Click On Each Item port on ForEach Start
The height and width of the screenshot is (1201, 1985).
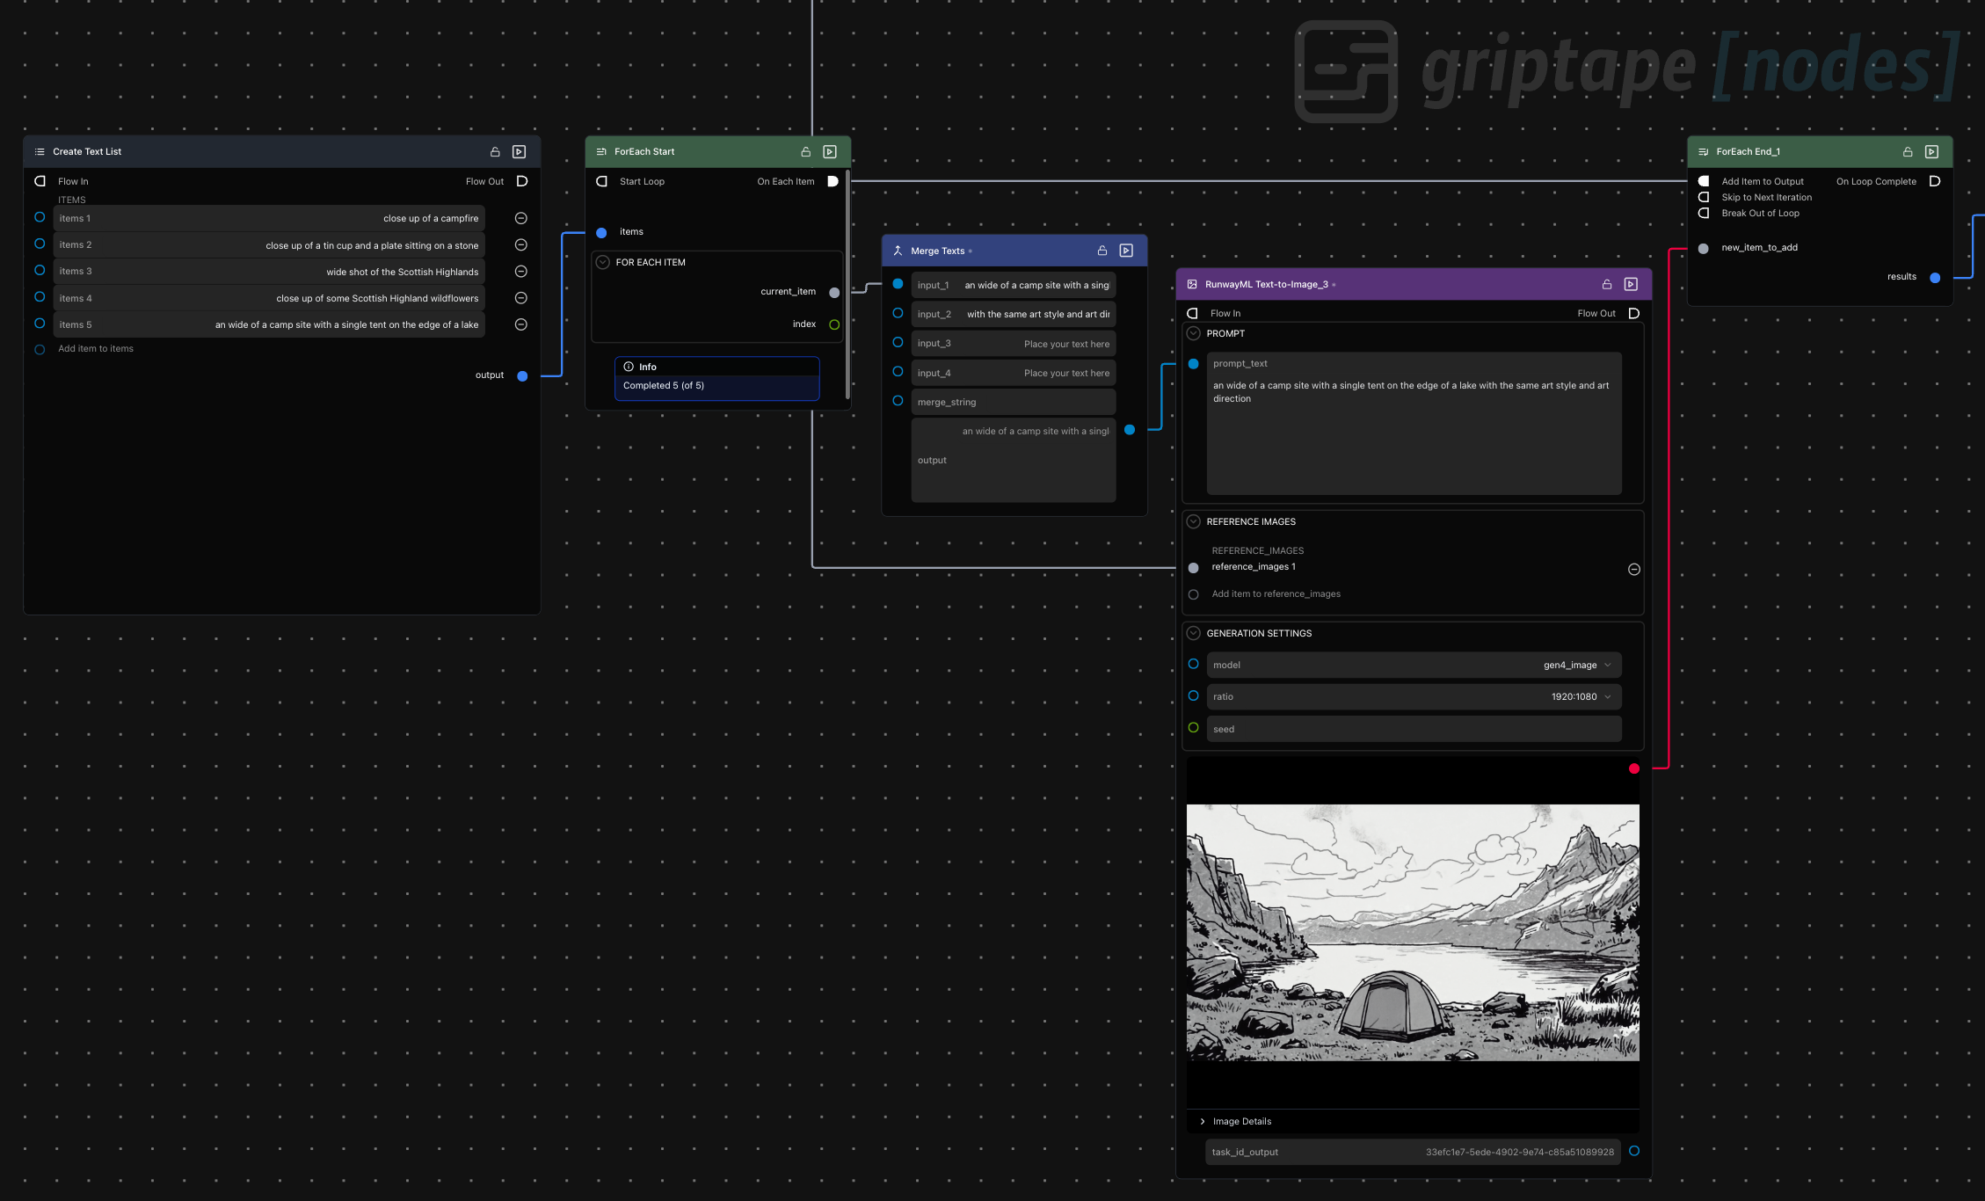point(833,181)
